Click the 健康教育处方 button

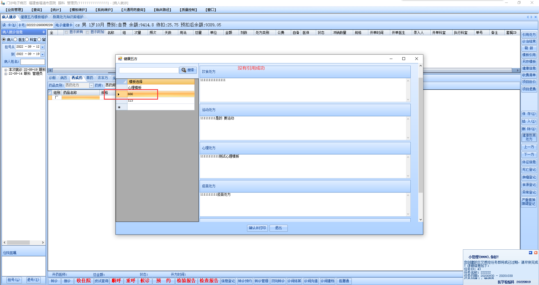point(529,137)
